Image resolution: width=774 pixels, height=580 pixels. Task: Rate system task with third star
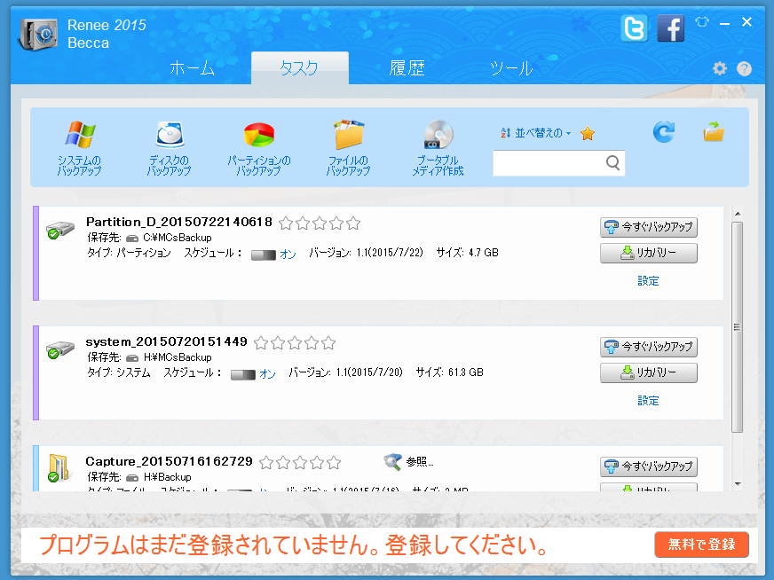click(295, 343)
